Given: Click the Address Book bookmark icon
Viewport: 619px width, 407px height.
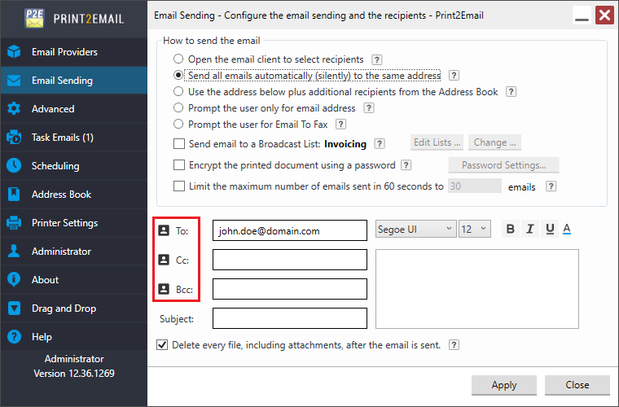Looking at the screenshot, I should click(14, 194).
